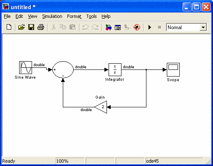Open the Edit menu
Viewport: 213px width, 166px height.
(19, 16)
